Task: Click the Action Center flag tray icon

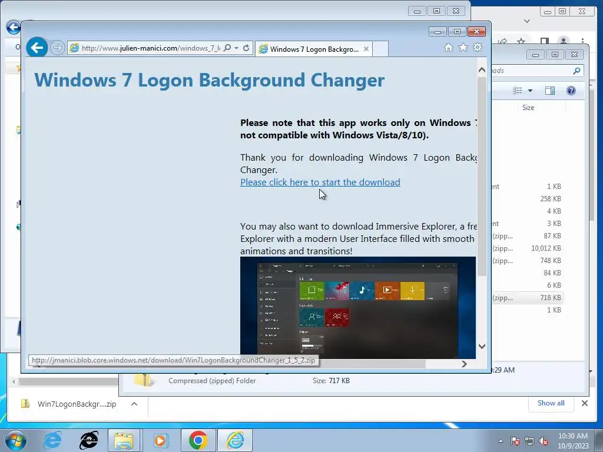Action: (x=515, y=441)
